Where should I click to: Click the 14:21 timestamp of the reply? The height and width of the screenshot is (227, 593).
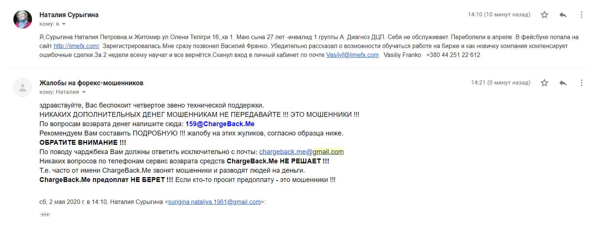coord(500,83)
